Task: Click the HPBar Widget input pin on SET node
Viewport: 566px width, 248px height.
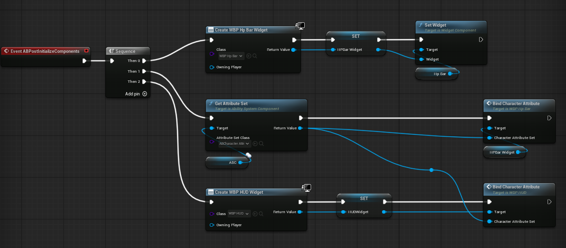Action: (x=333, y=50)
